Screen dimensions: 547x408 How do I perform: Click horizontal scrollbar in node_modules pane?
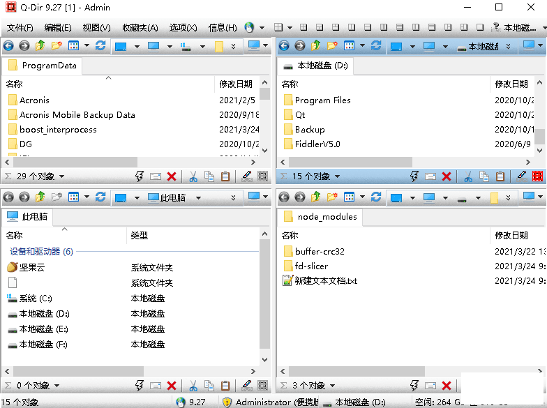(x=357, y=371)
